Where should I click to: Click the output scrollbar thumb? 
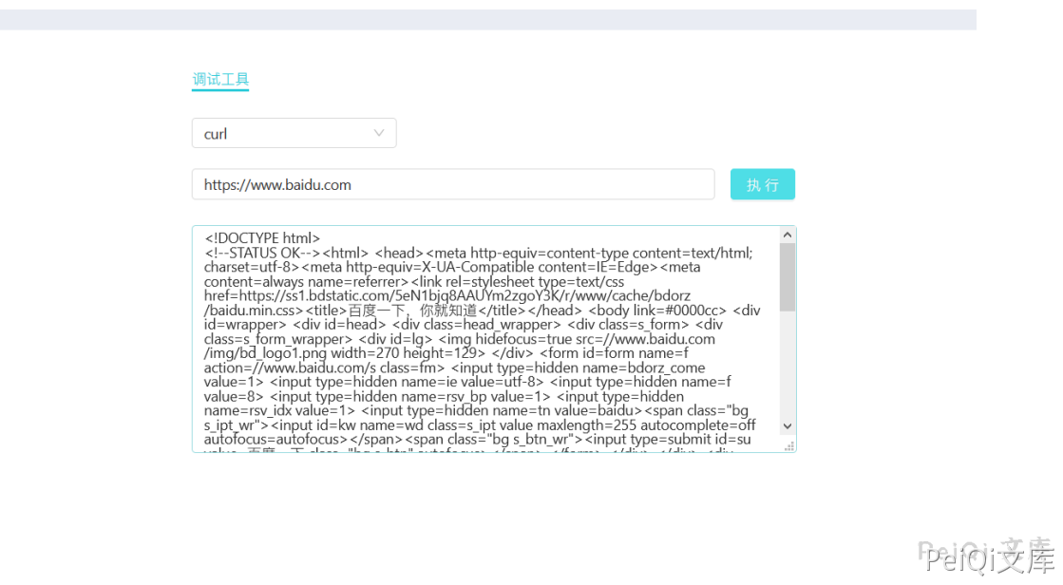pos(788,276)
